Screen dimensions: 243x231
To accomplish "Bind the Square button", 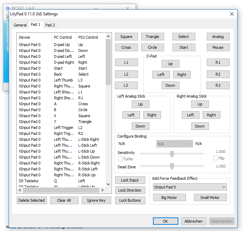I will point(126,37).
